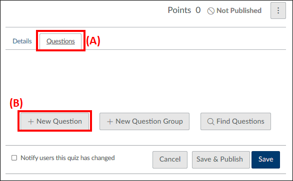
Task: Open the Find Questions search
Action: pos(235,121)
